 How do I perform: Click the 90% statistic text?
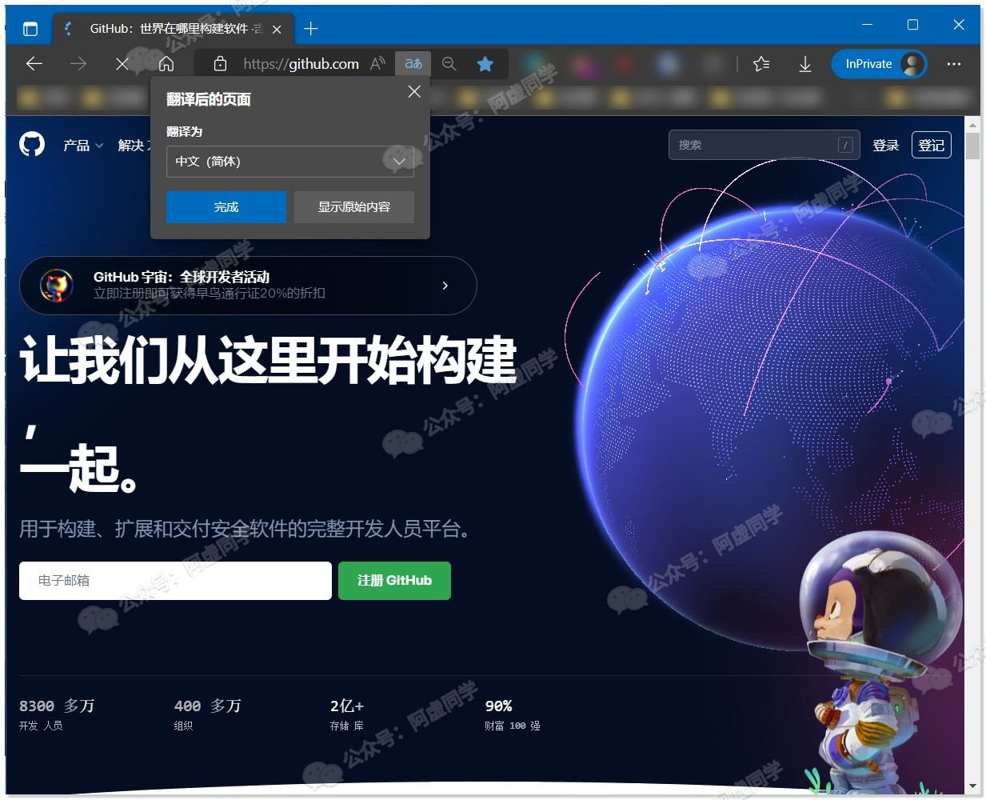pos(498,706)
